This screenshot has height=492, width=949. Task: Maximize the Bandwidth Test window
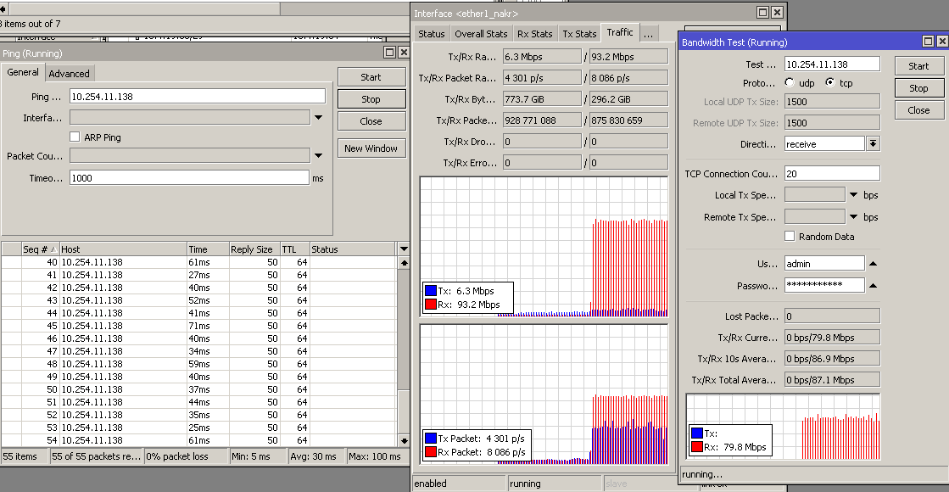coord(928,42)
